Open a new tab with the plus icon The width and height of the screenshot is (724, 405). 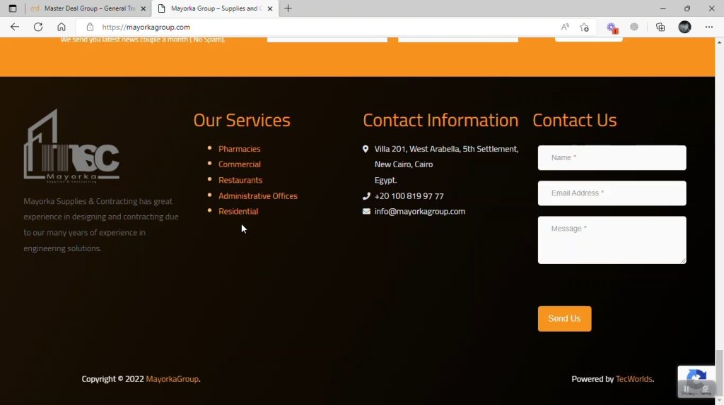[x=288, y=8]
